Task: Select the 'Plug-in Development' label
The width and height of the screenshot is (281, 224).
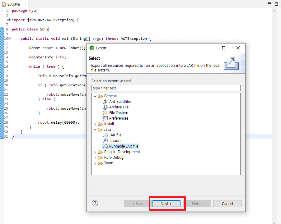Action: pos(122,152)
